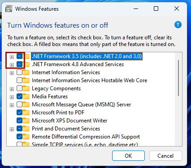191x168 pixels.
Task: Click the folder icon beside Microsoft Print to PDF
Action: (x=26, y=113)
